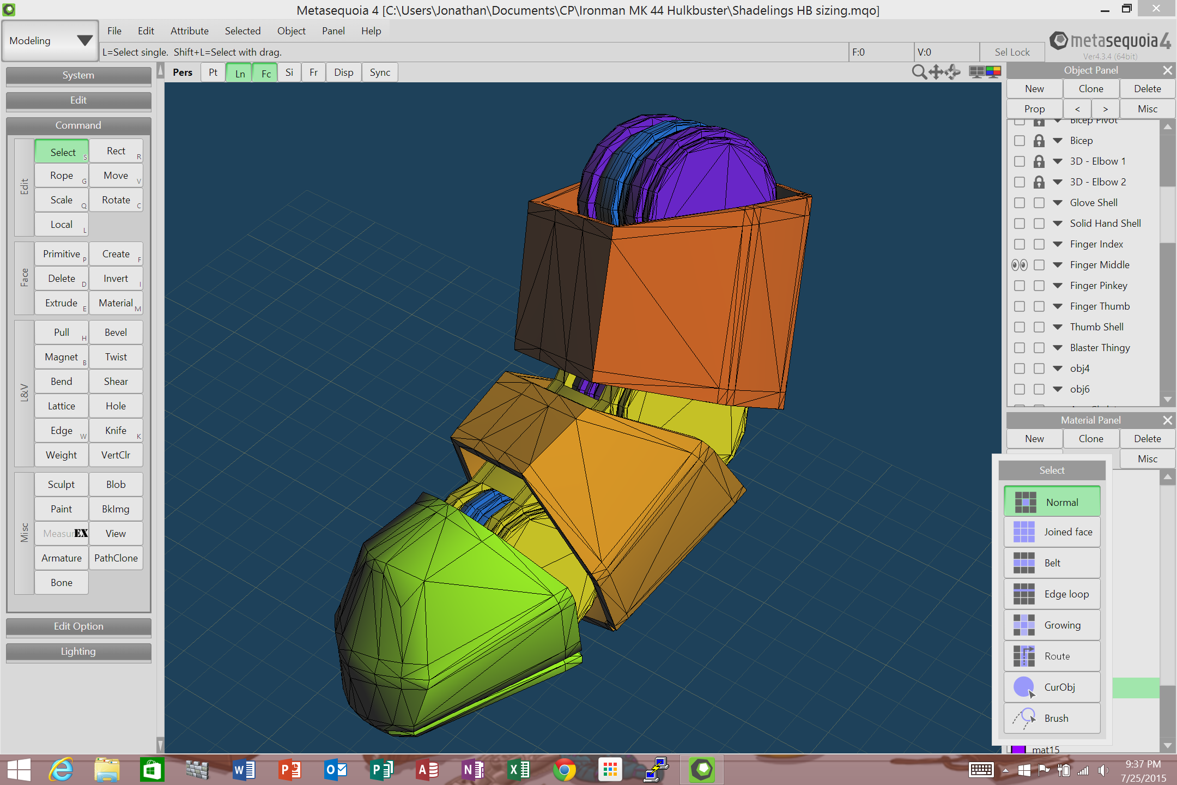
Task: Choose the Growing selection mode
Action: pyautogui.click(x=1052, y=625)
